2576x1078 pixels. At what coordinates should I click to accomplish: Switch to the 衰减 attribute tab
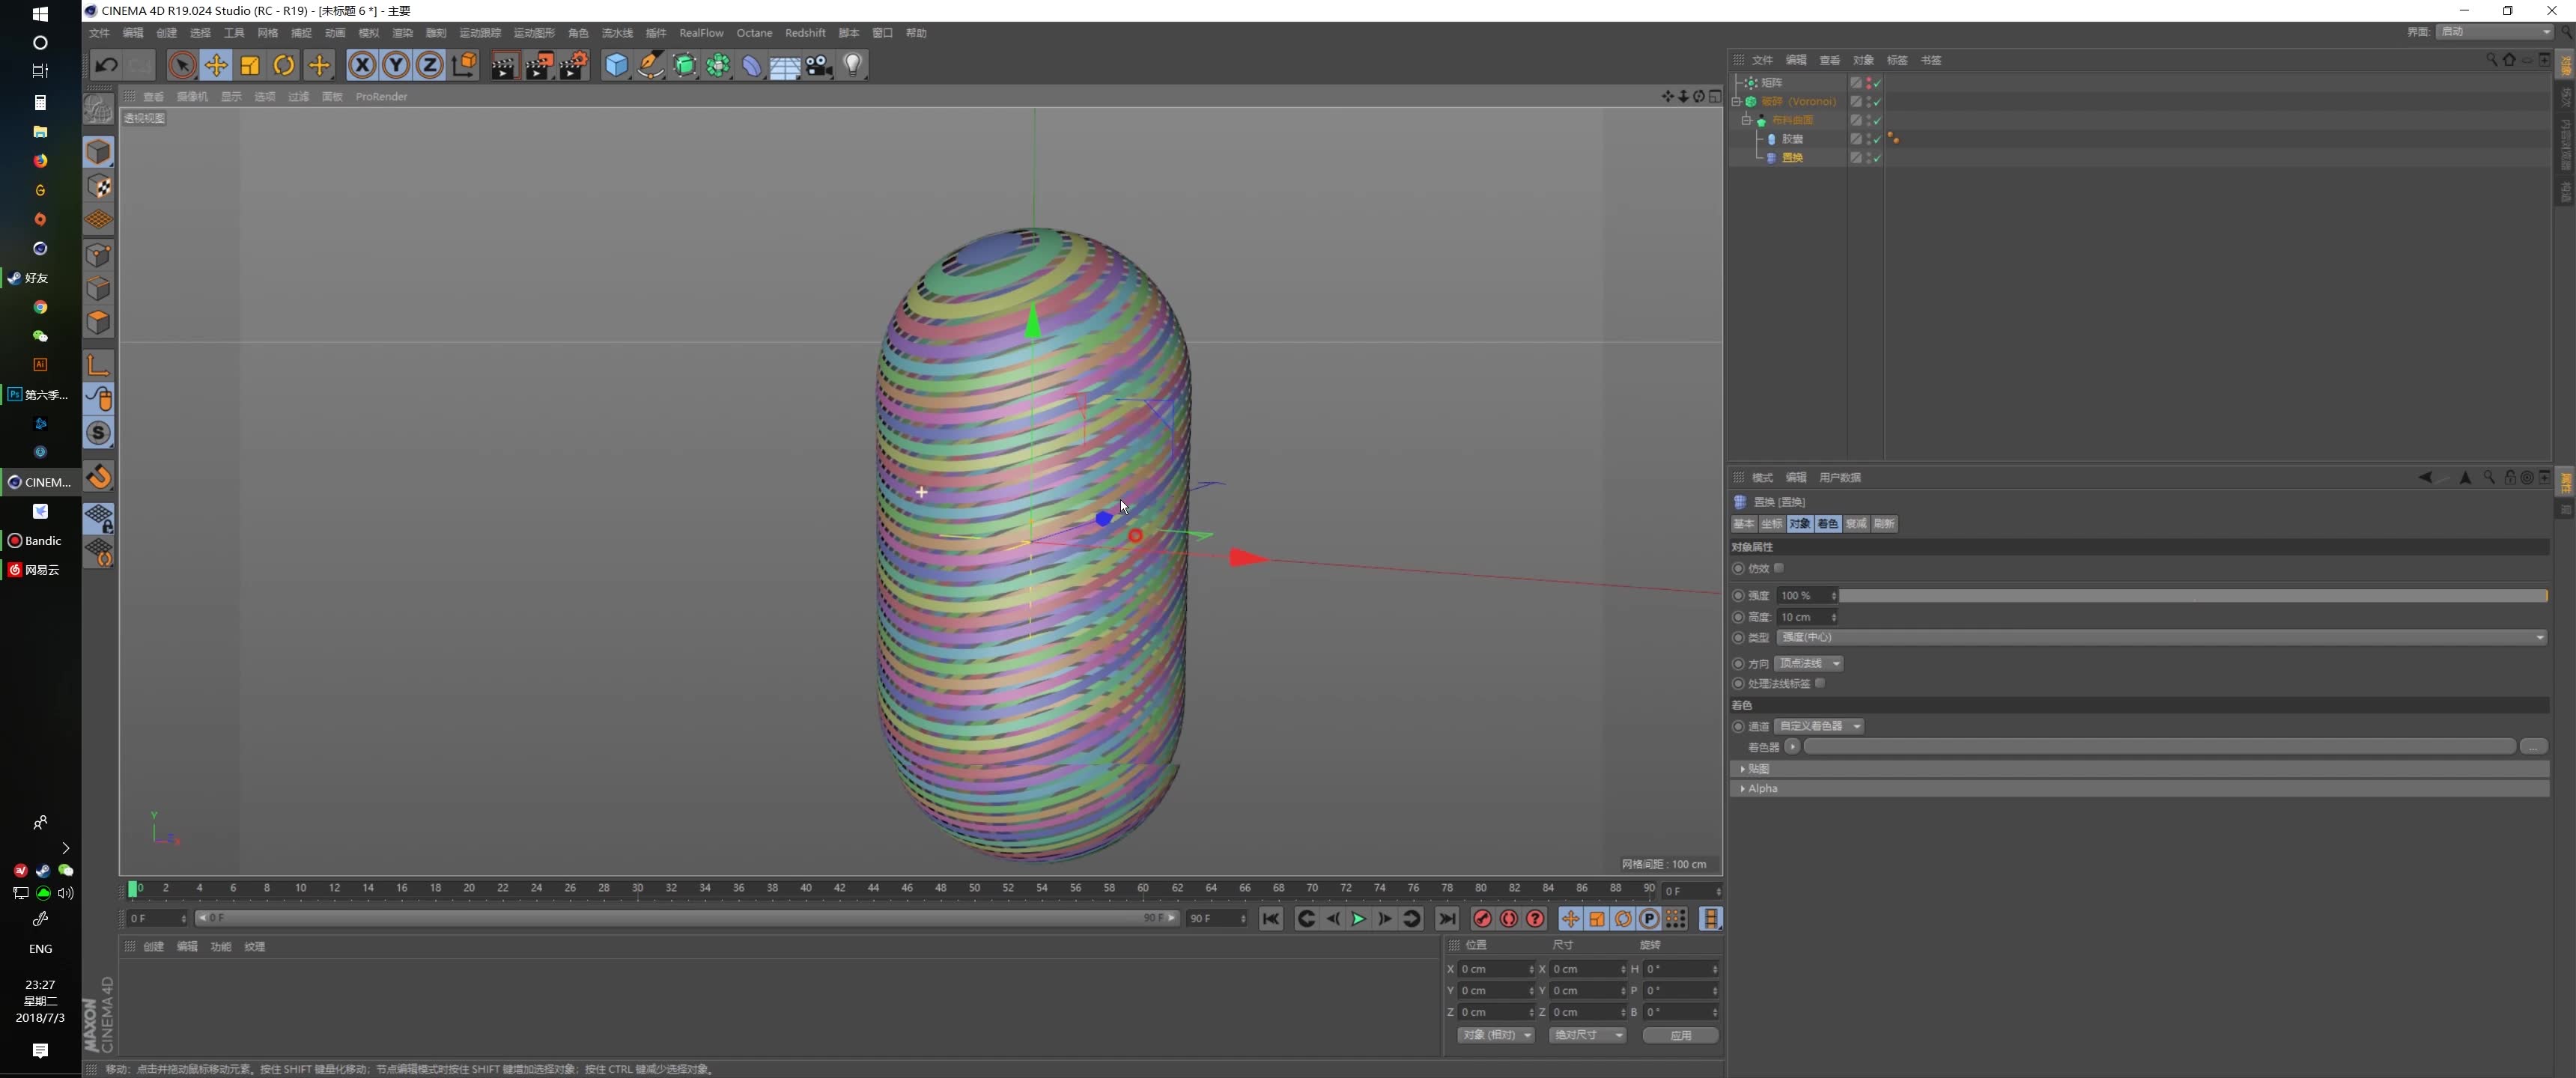pos(1856,524)
